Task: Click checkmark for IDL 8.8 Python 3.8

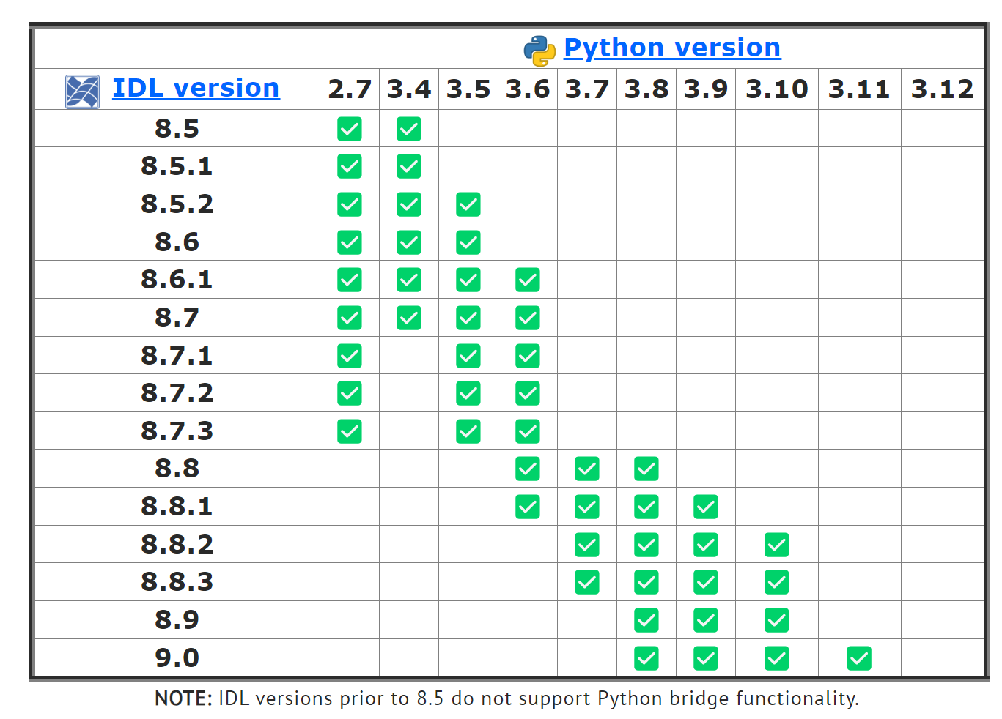Action: pos(646,469)
